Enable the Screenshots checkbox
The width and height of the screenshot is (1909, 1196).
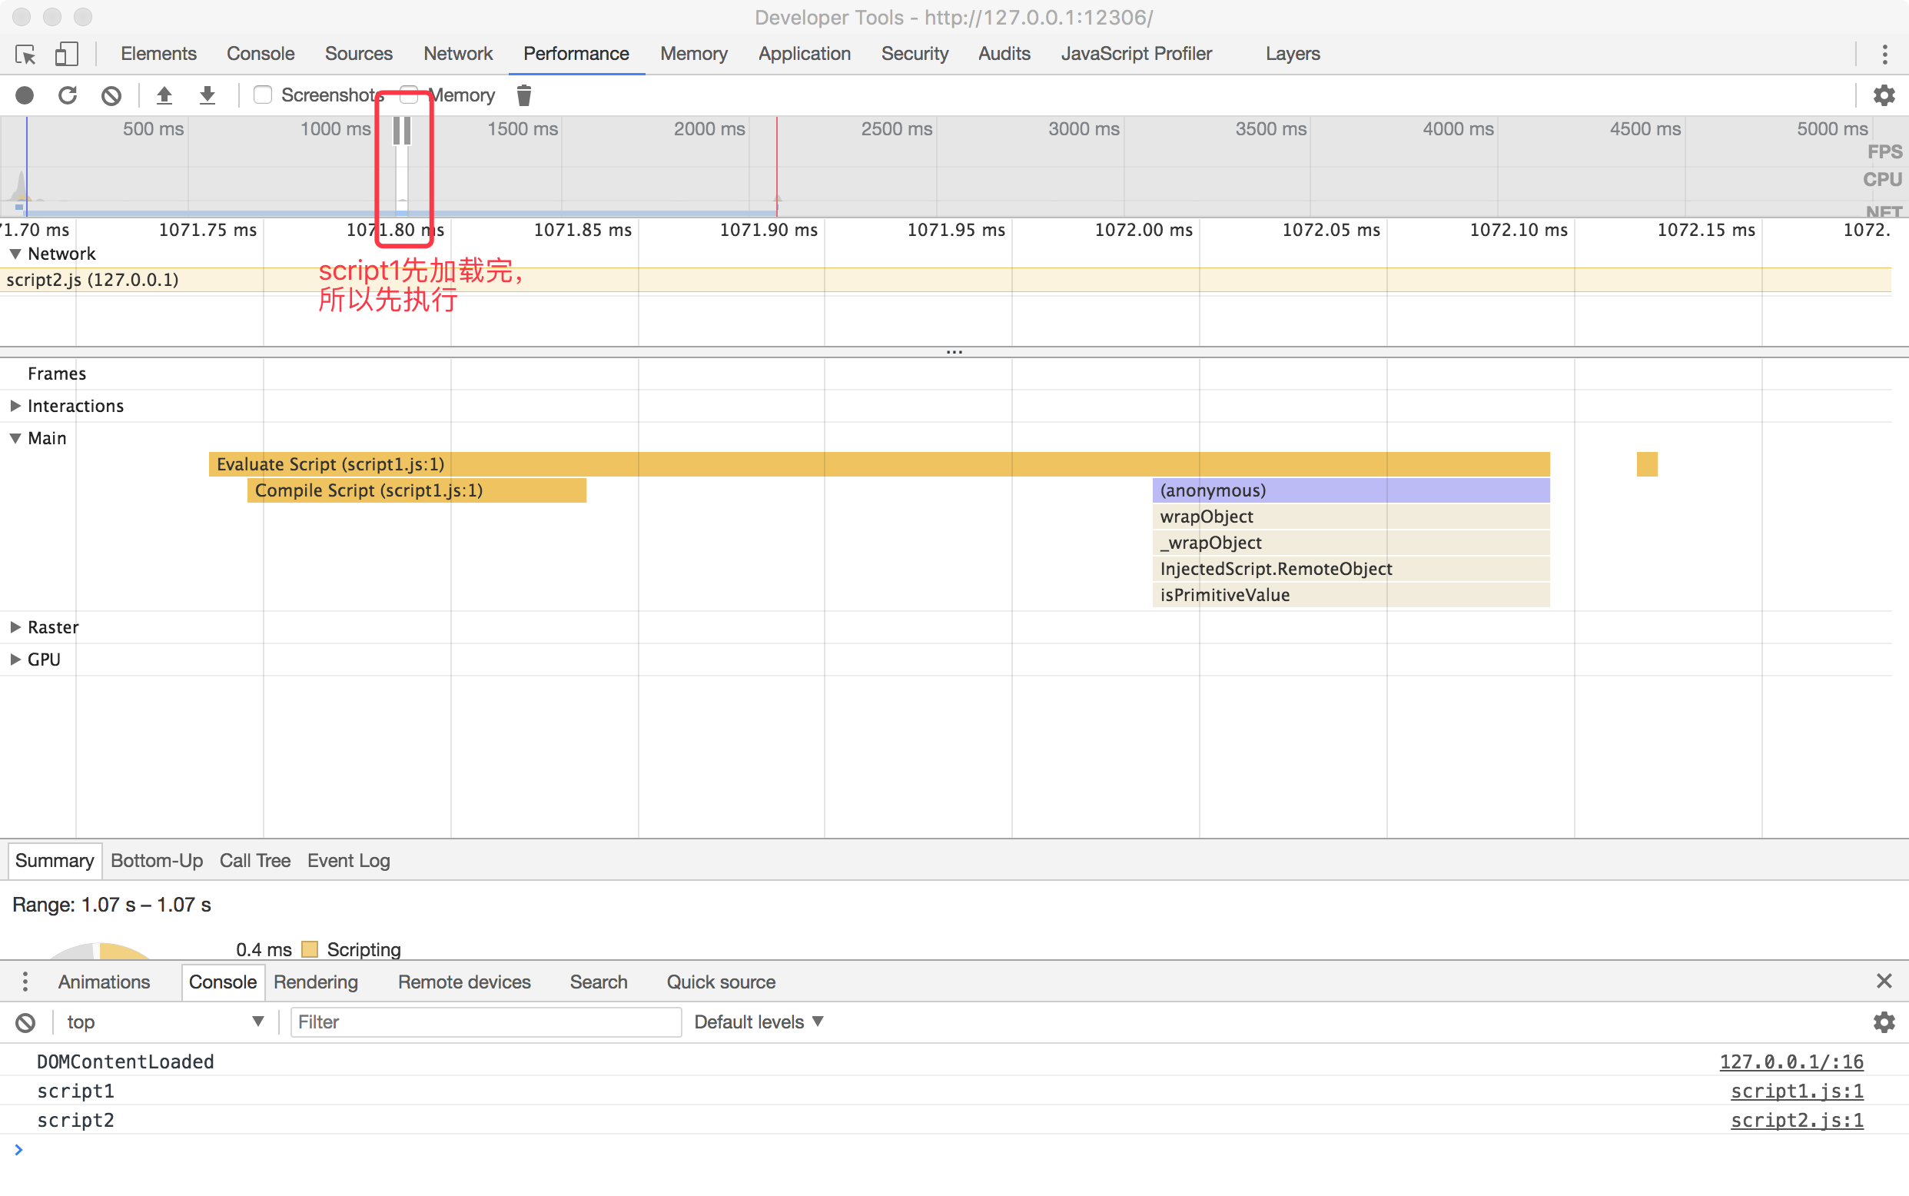pos(263,96)
